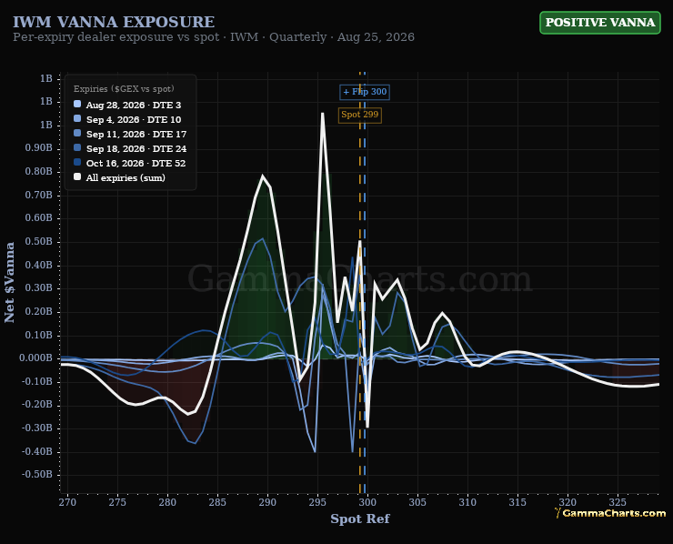Toggle the Sep 18, 2026 · DTE 24 series

pyautogui.click(x=136, y=149)
